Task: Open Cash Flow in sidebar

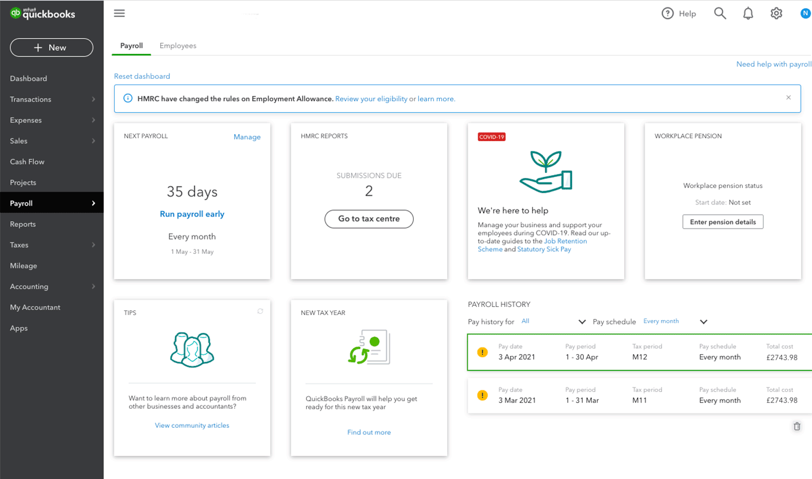Action: [27, 162]
